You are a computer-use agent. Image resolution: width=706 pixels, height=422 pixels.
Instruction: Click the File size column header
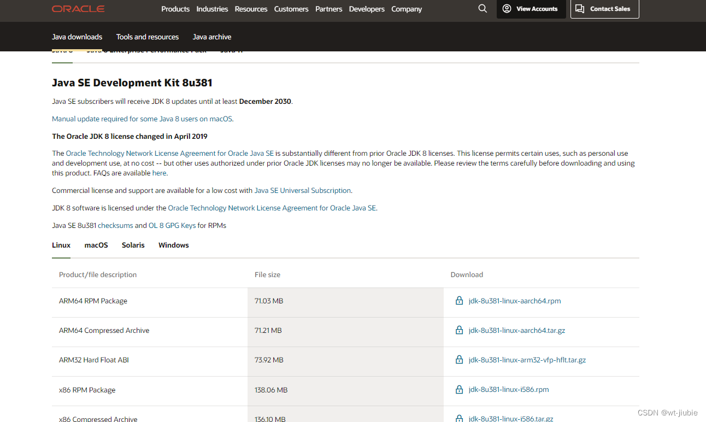267,274
